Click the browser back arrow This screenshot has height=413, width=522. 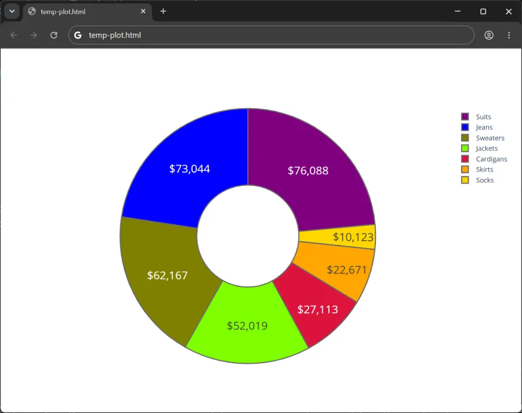pos(14,35)
